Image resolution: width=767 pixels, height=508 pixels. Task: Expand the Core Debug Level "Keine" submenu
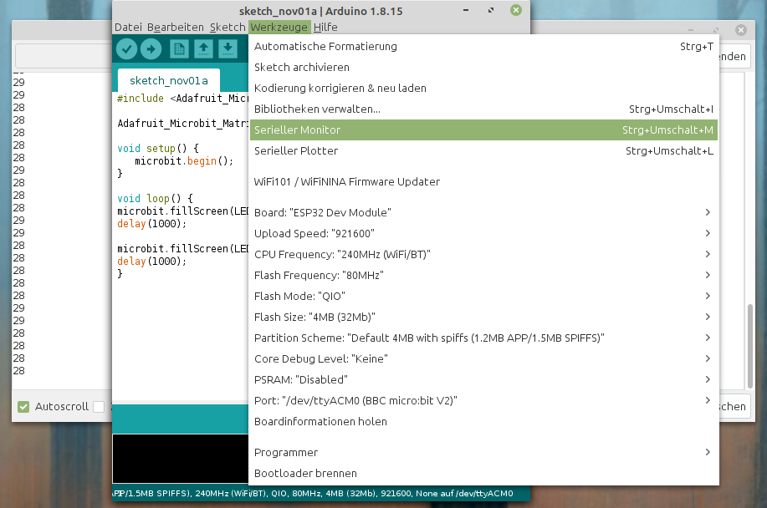pos(483,359)
